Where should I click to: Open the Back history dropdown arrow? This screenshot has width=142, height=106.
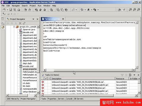tap(12, 14)
